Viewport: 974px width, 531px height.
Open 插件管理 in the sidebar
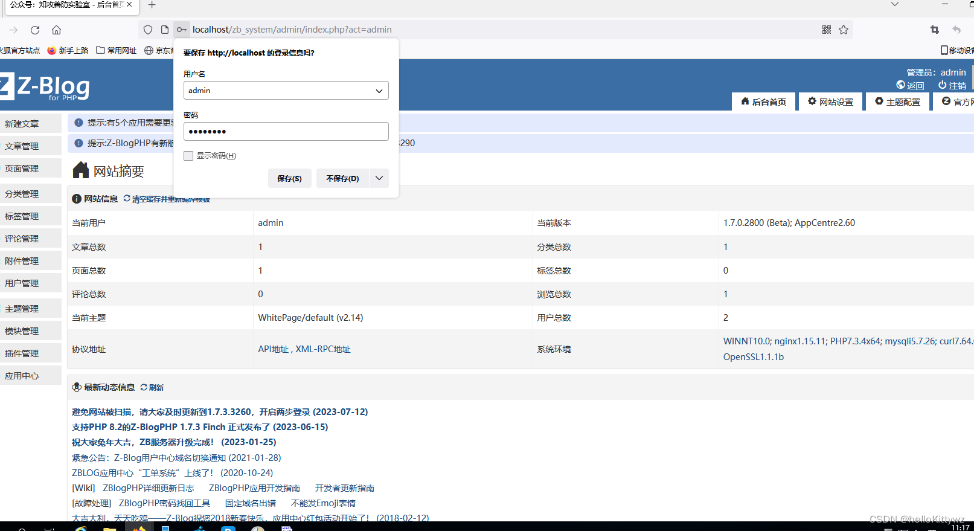click(x=31, y=353)
